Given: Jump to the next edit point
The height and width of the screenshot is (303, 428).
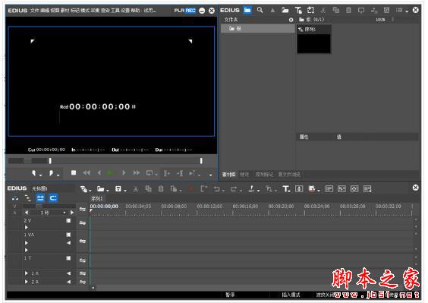Looking at the screenshot, I should [x=180, y=173].
